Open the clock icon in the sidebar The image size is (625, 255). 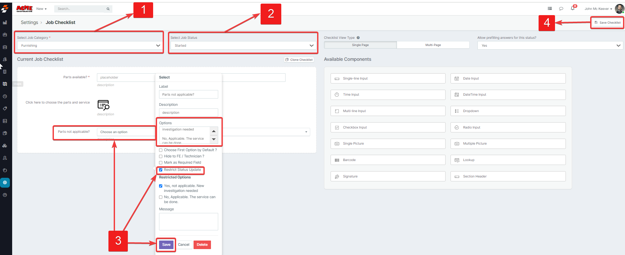point(5,96)
